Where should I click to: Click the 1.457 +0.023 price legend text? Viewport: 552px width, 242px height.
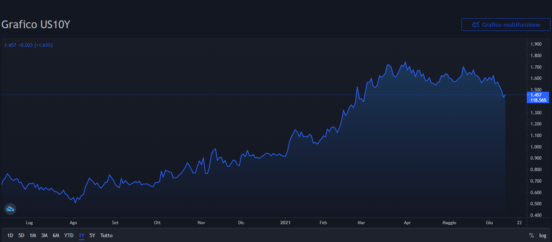pos(28,45)
